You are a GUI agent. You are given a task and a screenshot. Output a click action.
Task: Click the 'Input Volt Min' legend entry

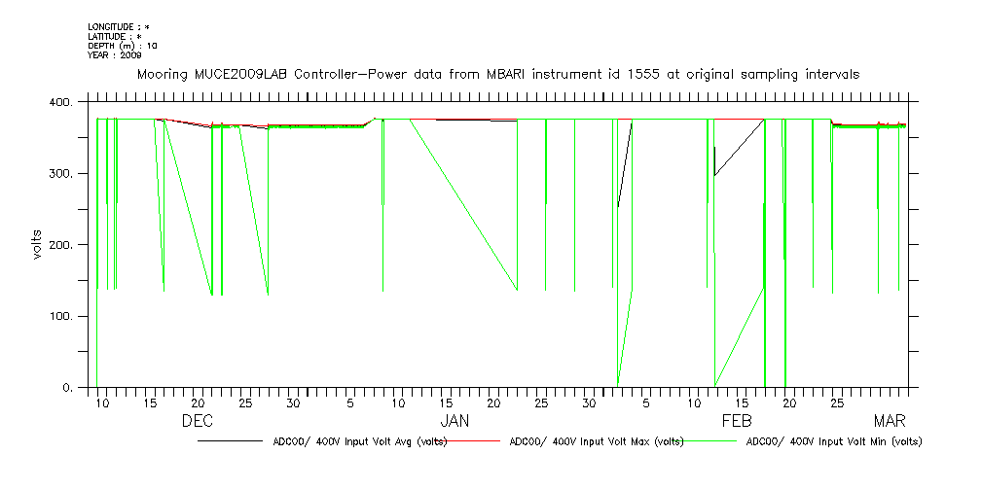point(834,441)
